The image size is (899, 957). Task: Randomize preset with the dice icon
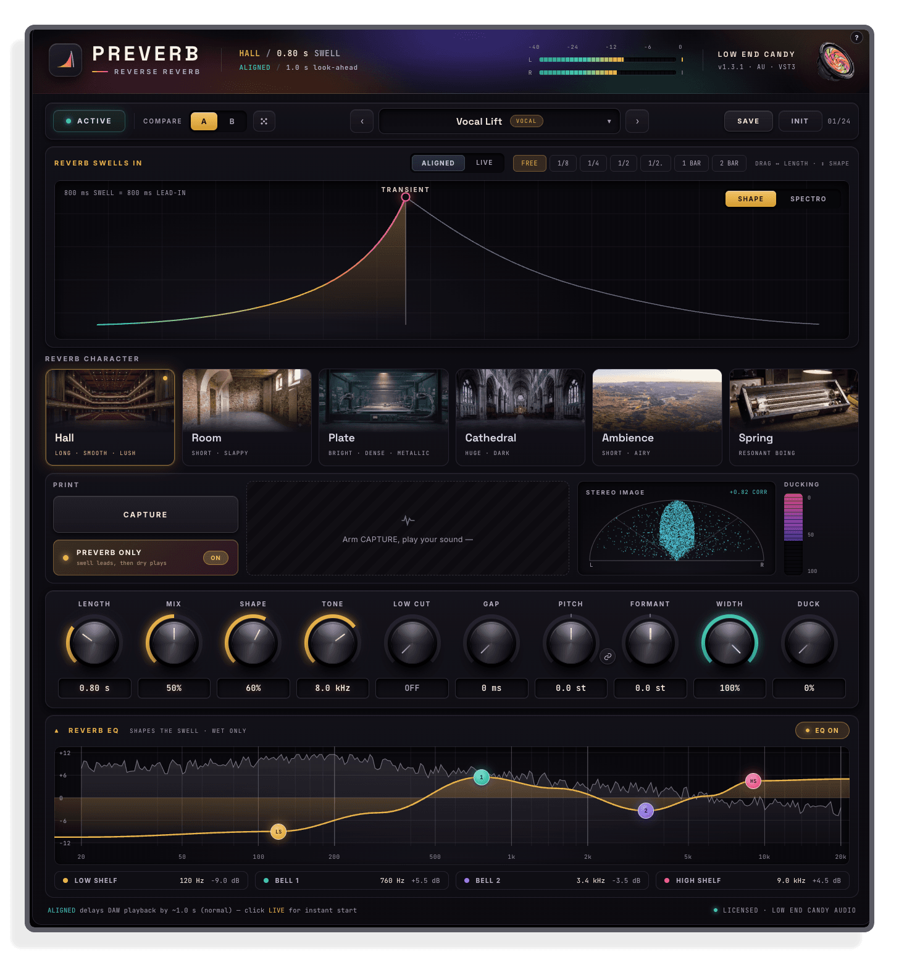pos(264,121)
